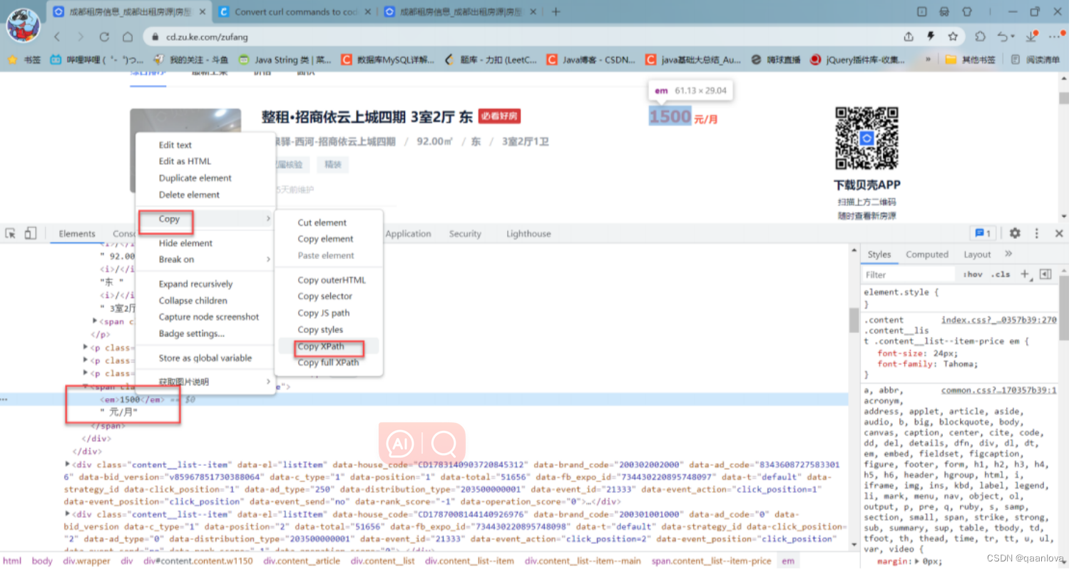Click the padlock site info icon

[154, 36]
